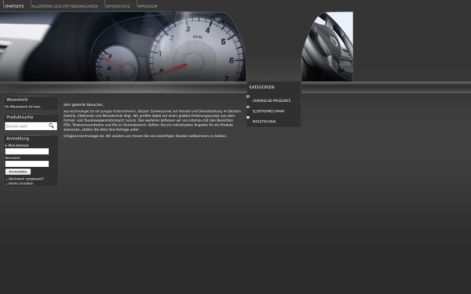
Task: Focus the E-Mail-Adresse input field
Action: tap(27, 151)
